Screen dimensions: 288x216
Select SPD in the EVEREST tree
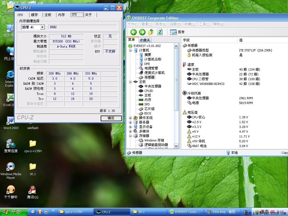click(x=147, y=104)
